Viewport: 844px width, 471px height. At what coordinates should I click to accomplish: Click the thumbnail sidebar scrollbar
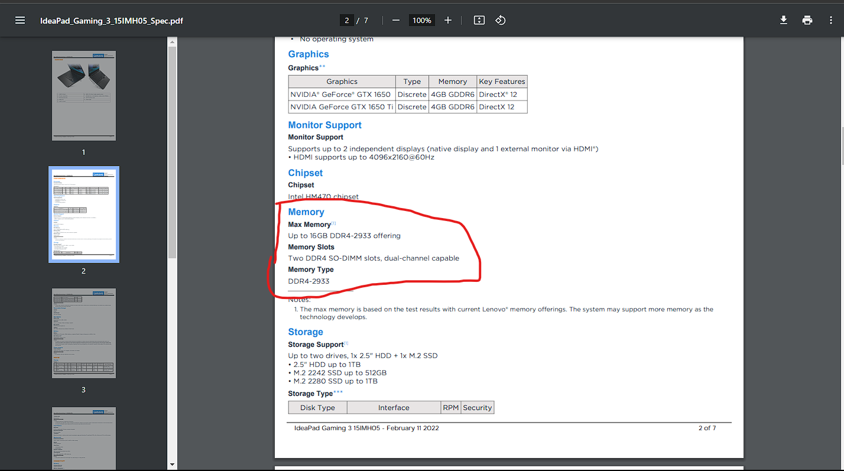tap(173, 152)
